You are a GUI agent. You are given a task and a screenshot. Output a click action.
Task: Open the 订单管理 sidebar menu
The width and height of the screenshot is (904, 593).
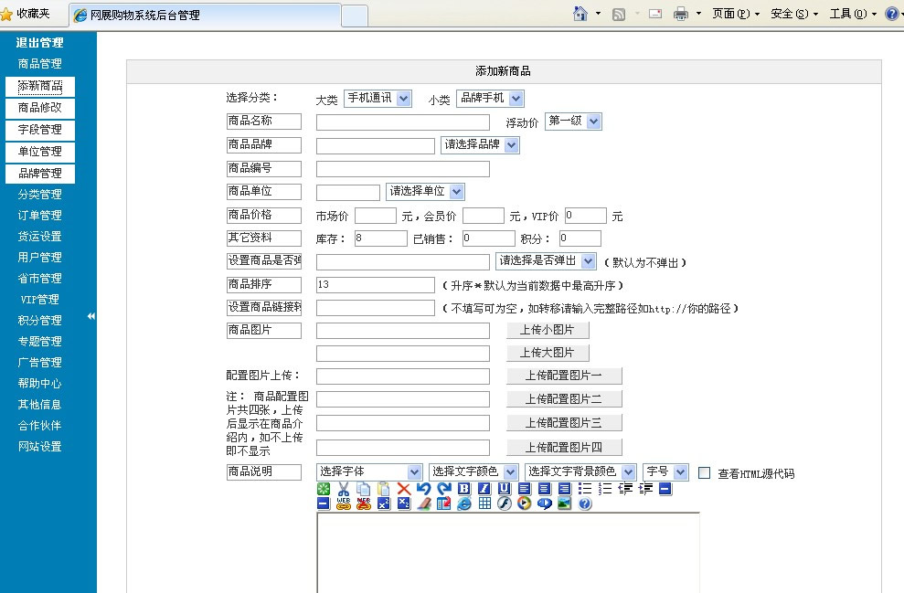[x=39, y=215]
